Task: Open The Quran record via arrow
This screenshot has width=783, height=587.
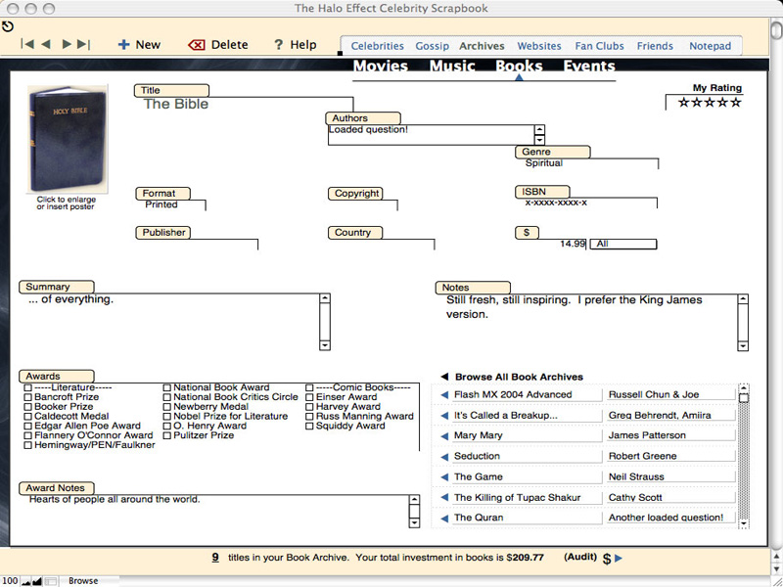Action: 444,519
